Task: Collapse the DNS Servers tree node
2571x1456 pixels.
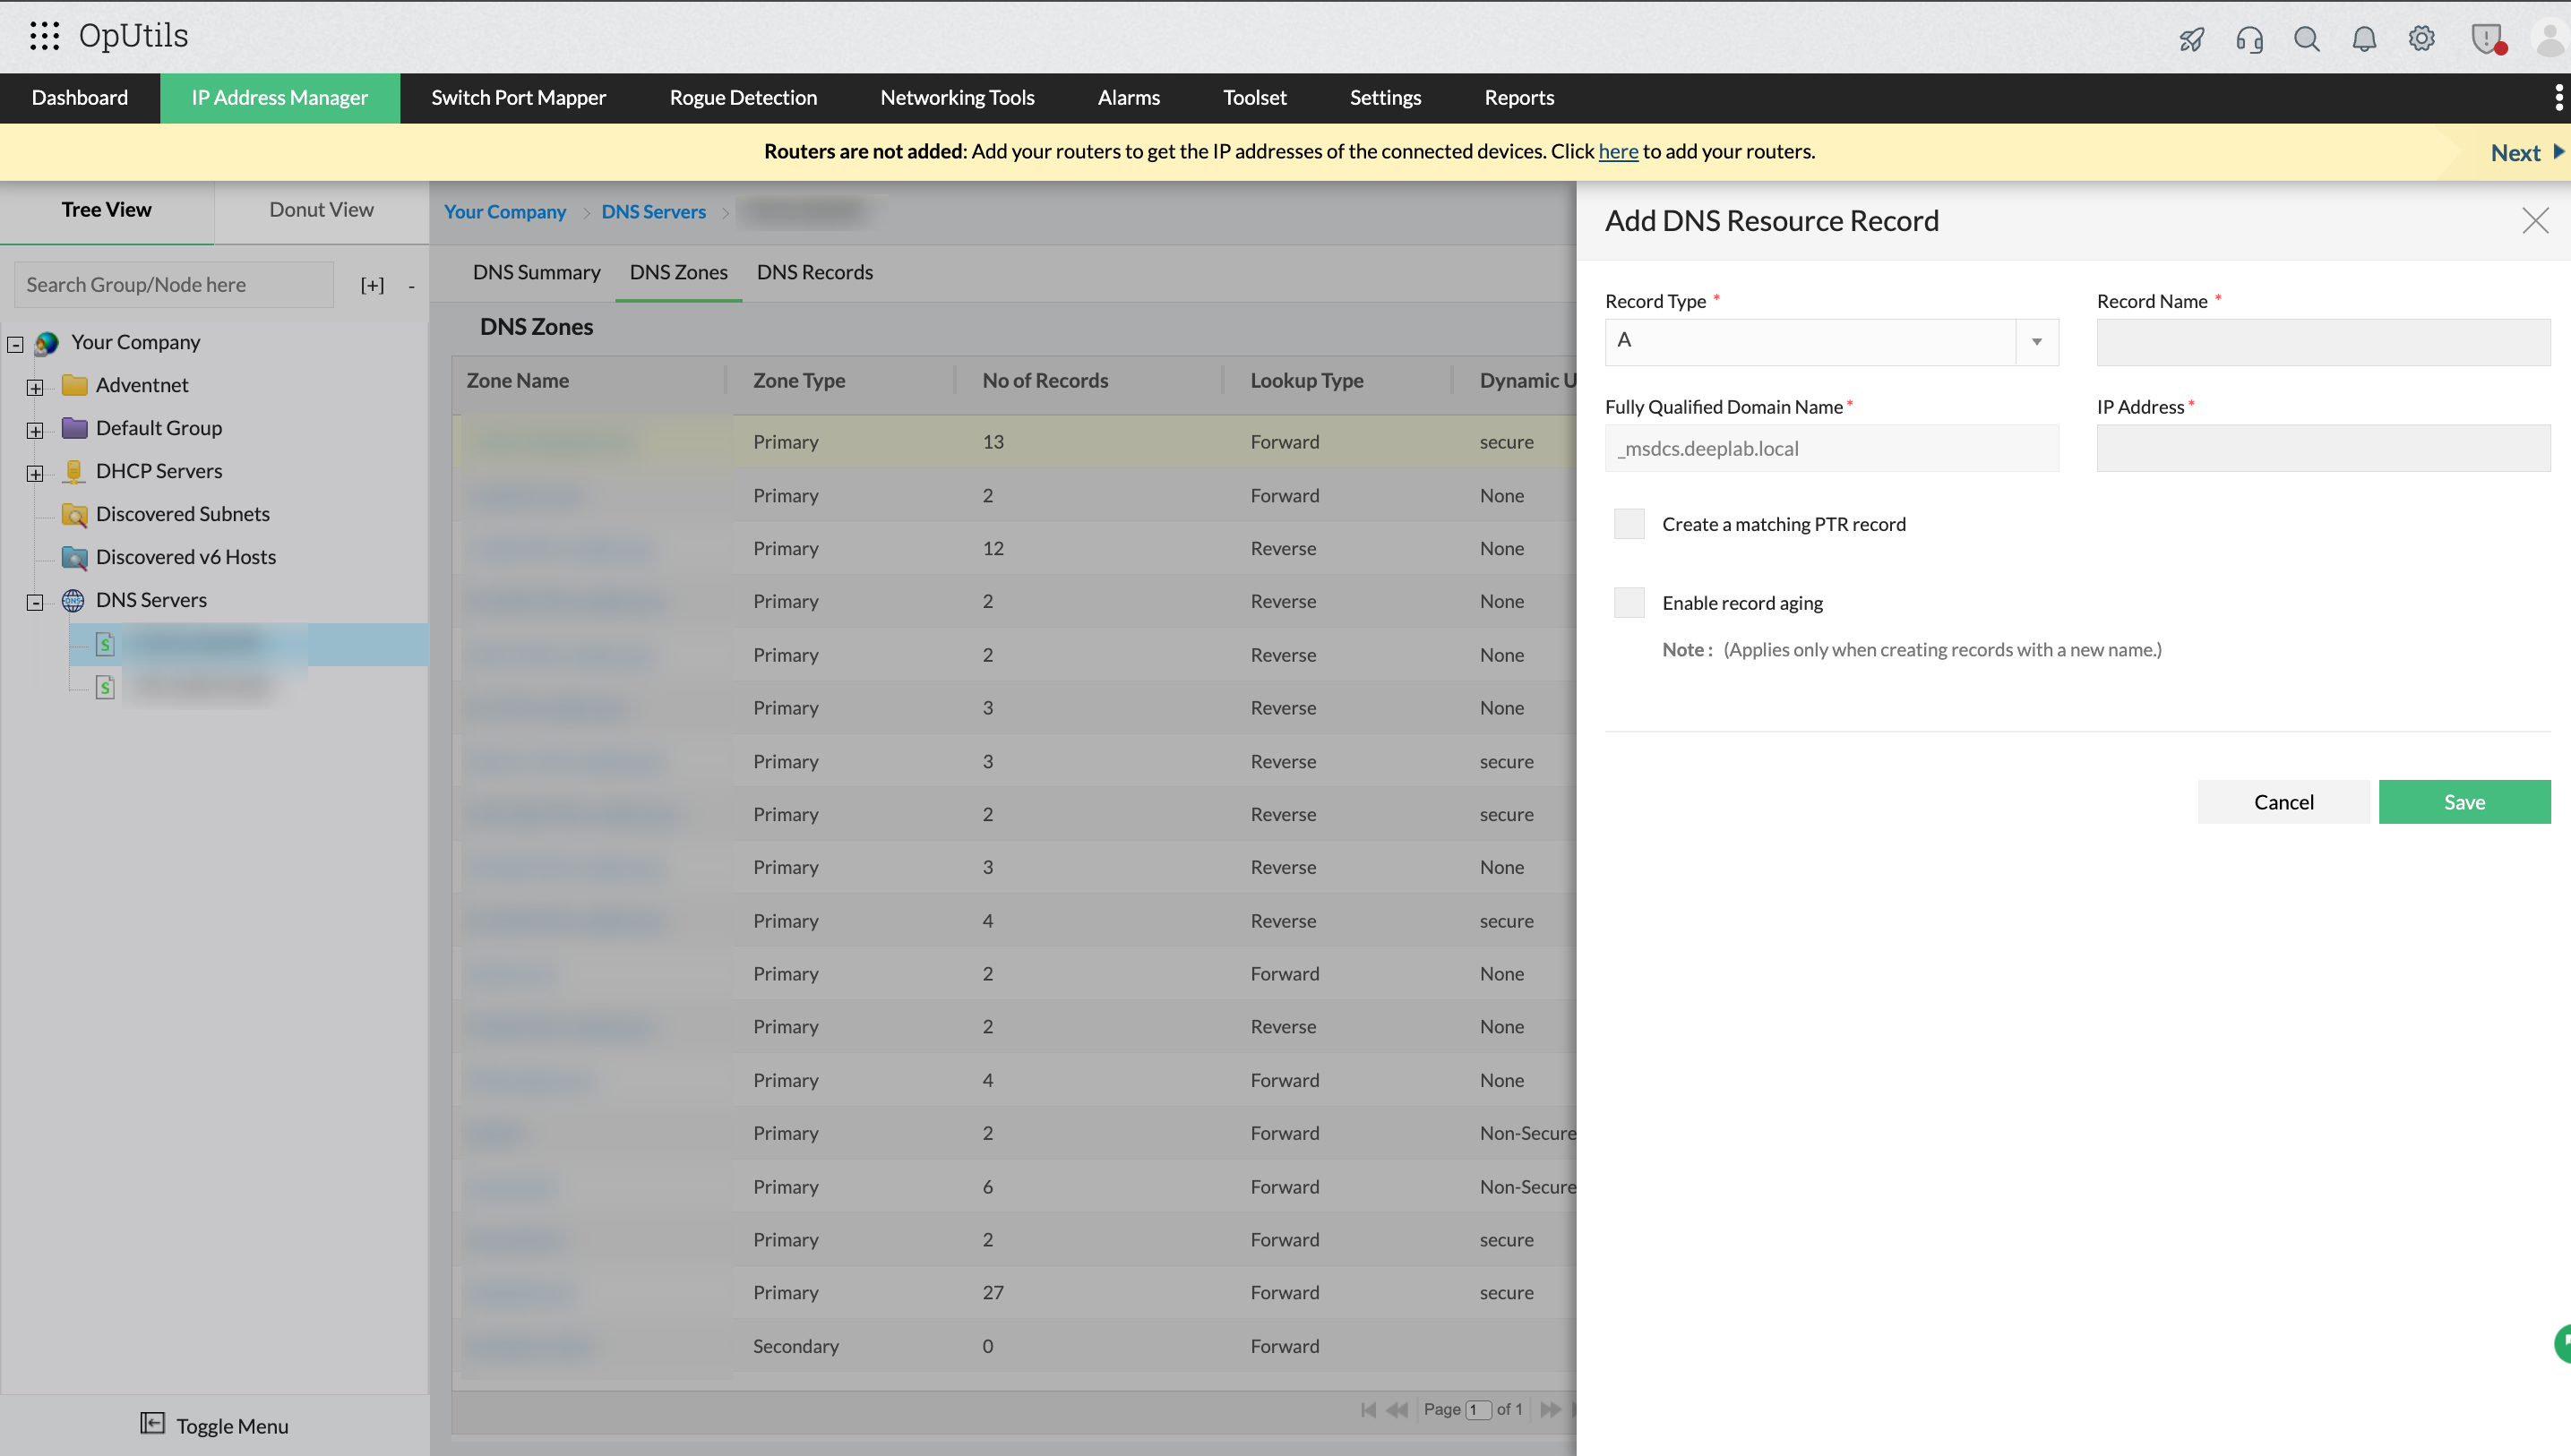Action: coord(35,602)
